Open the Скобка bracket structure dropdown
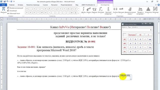The image size is (160, 90). click(115, 10)
